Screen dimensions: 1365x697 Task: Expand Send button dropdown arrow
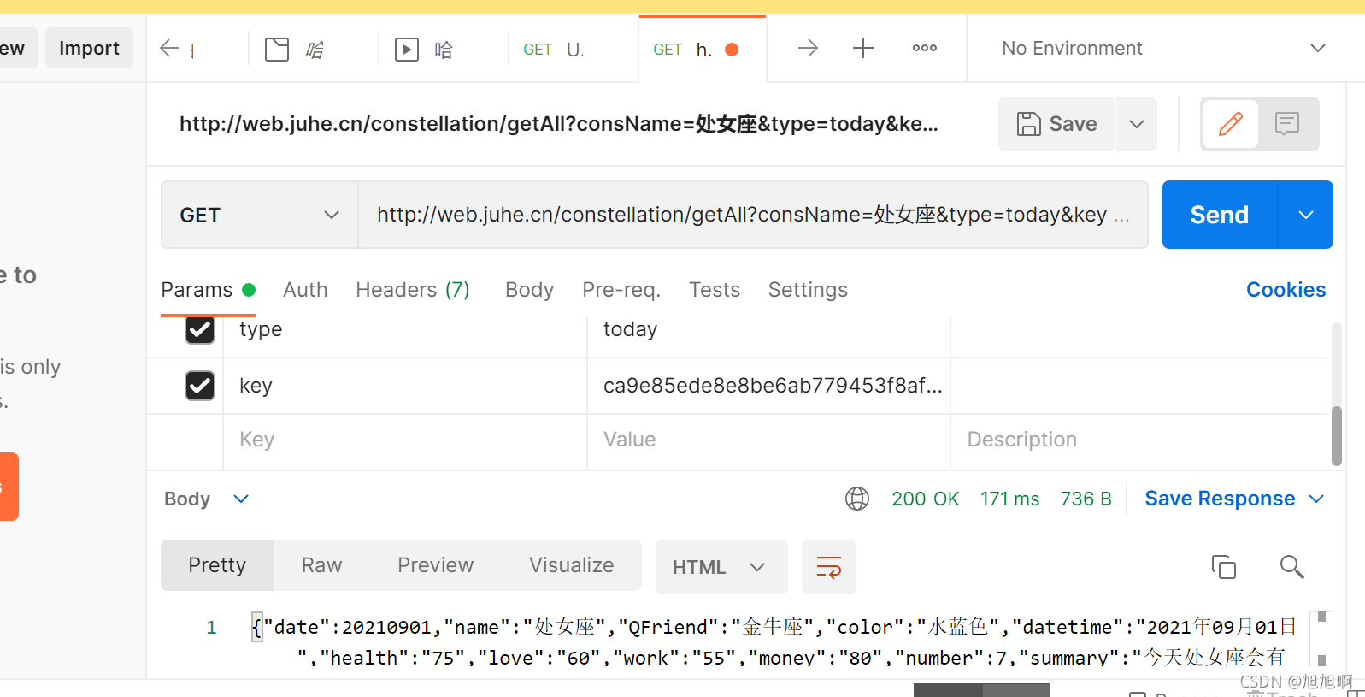click(x=1306, y=215)
